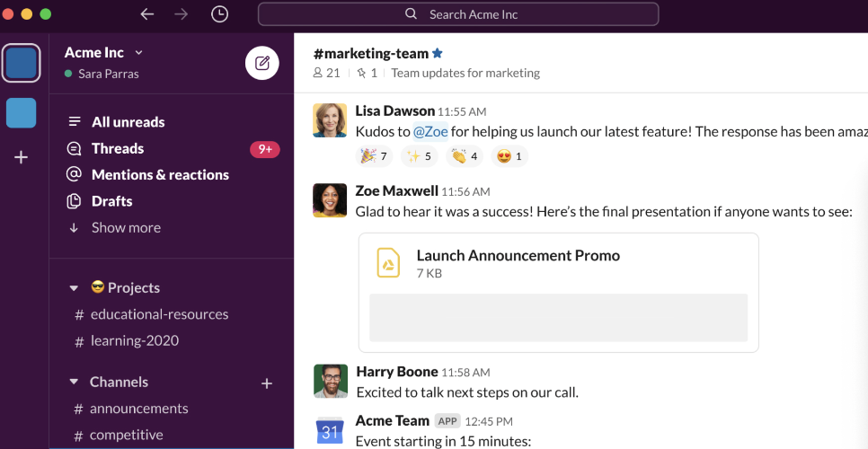Toggle the party popper reaction with 7
Screen dimensions: 868x449
click(x=375, y=156)
